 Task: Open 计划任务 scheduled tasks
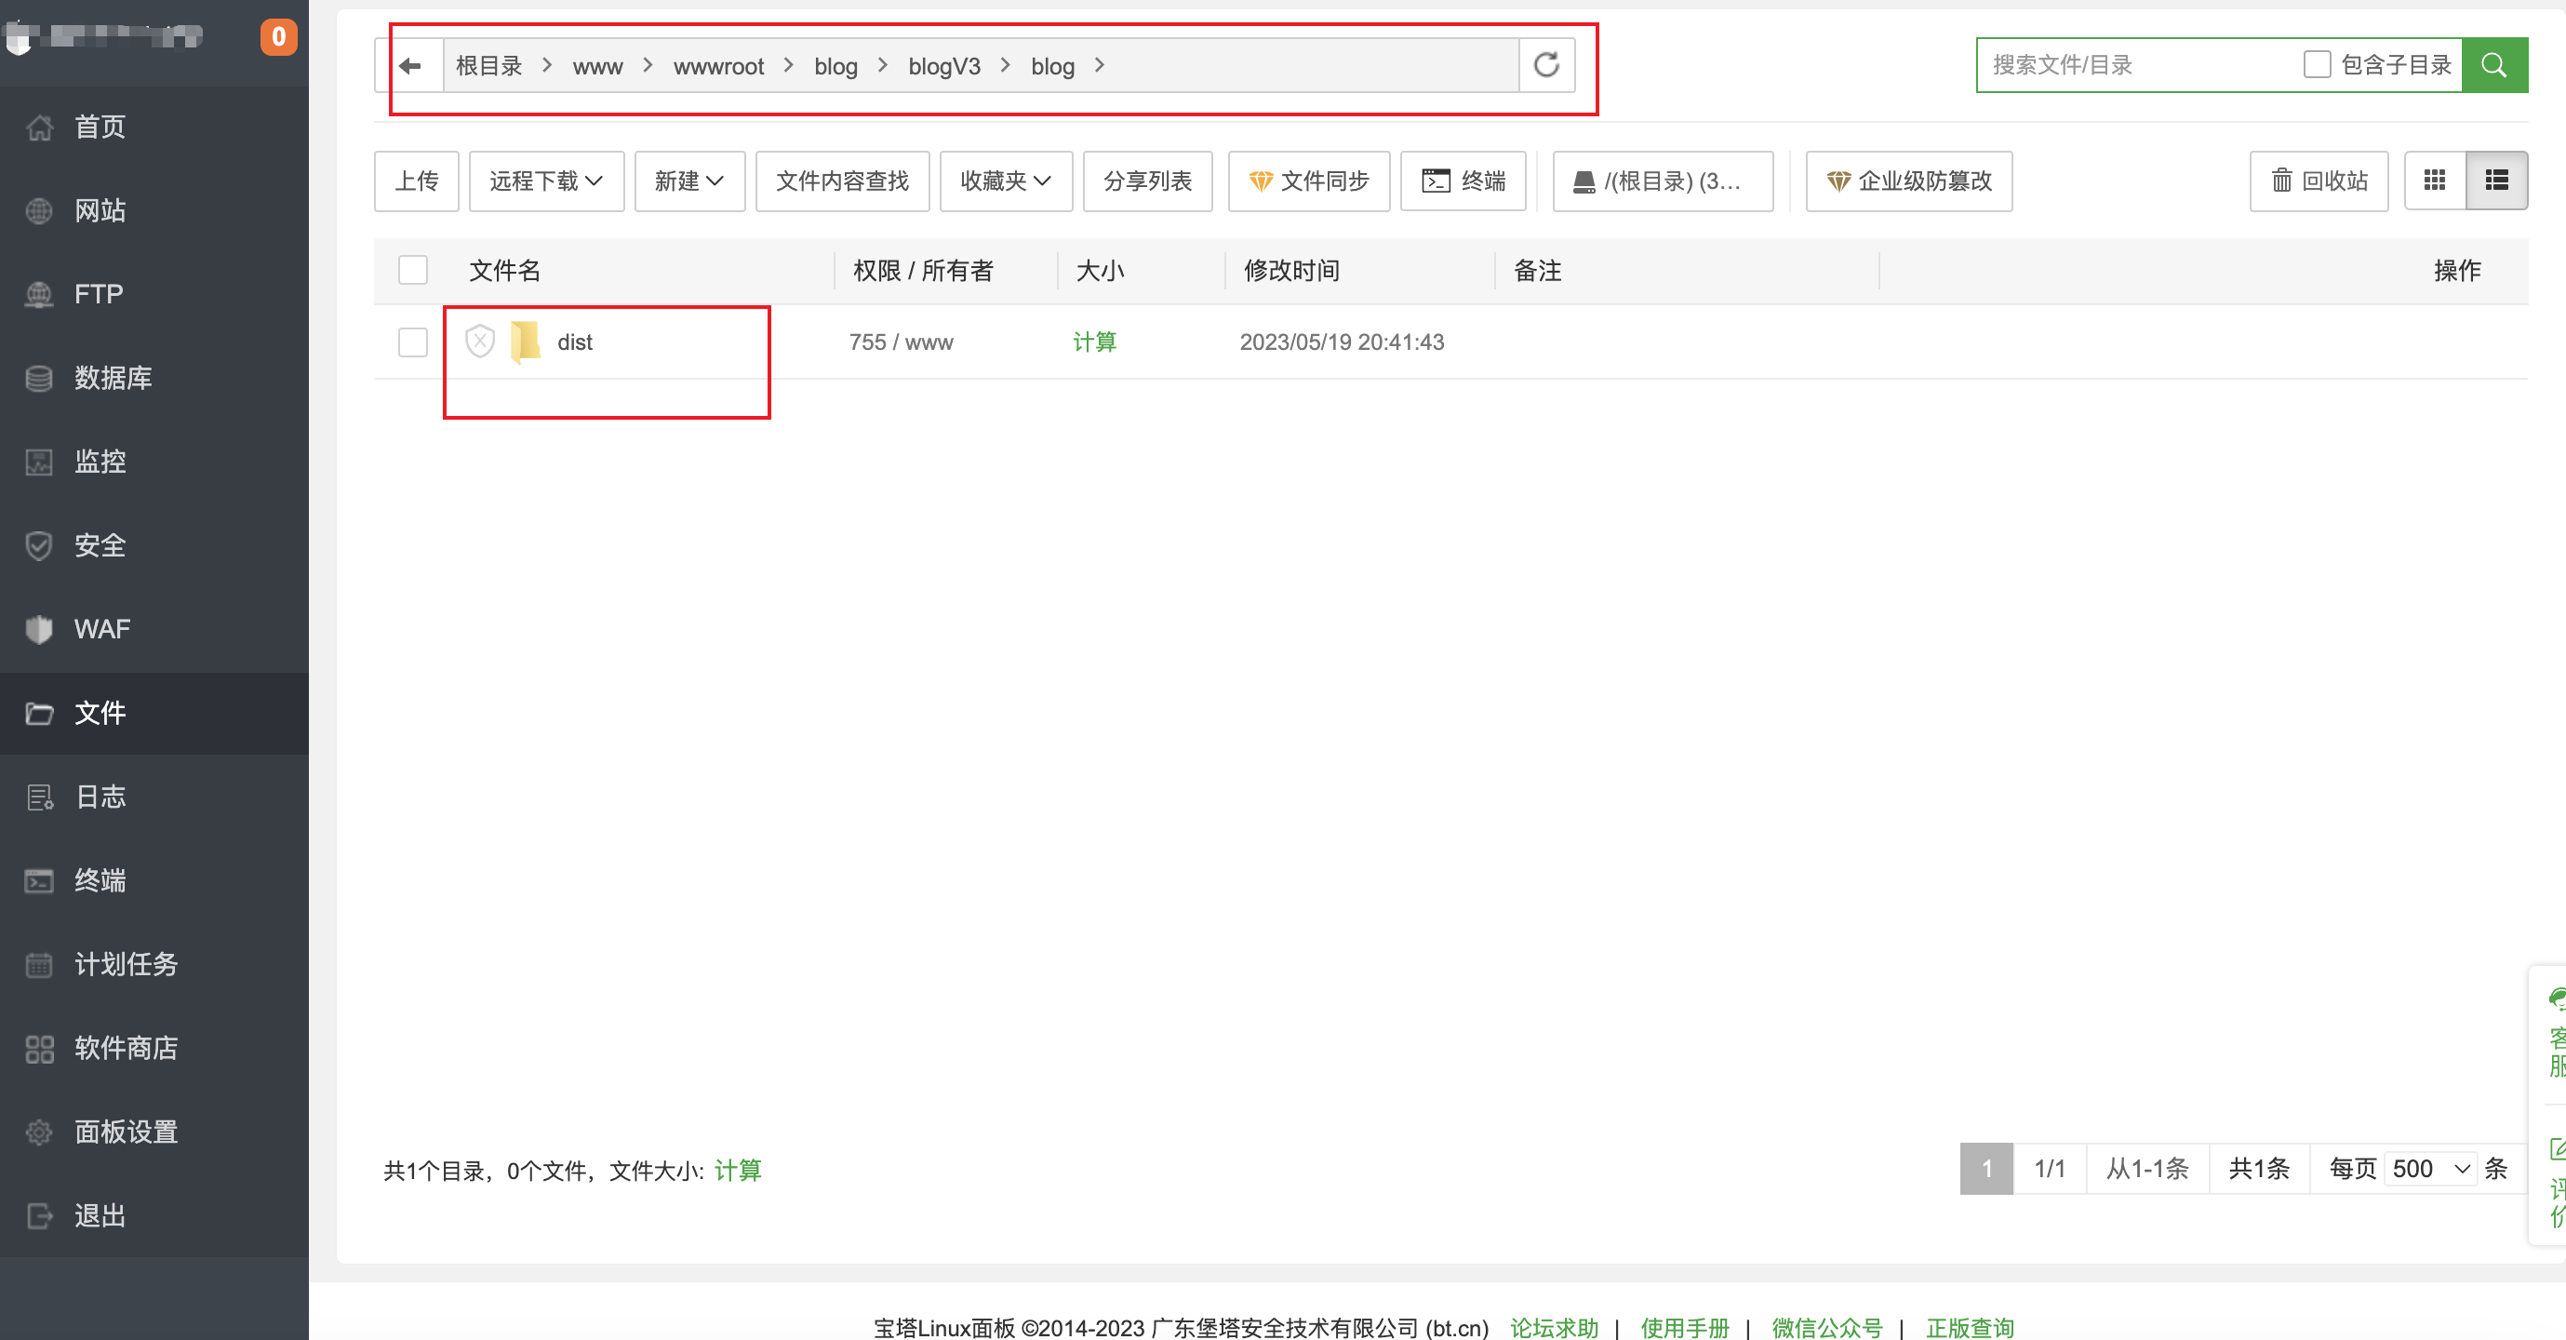(x=154, y=964)
